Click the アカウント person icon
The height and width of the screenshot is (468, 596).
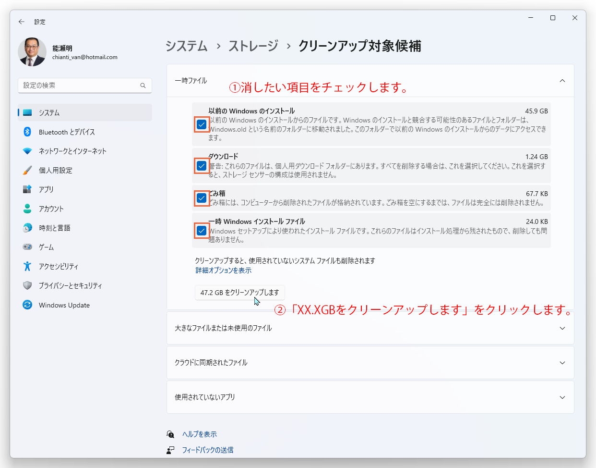coord(27,209)
